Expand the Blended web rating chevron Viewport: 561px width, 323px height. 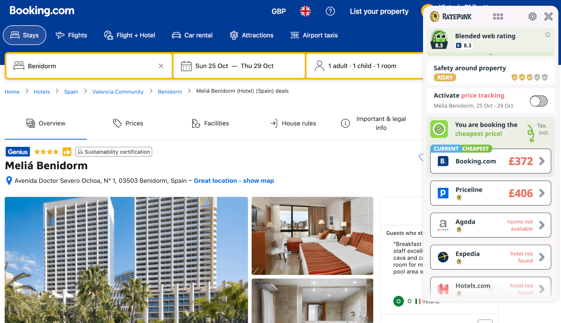pos(491,54)
